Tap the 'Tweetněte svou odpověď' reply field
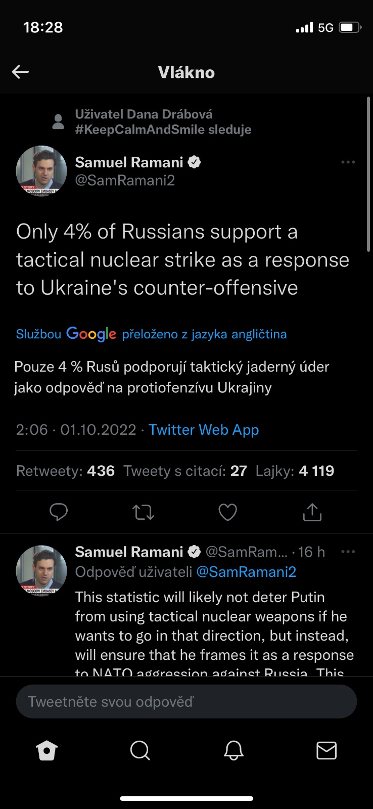 click(x=186, y=701)
